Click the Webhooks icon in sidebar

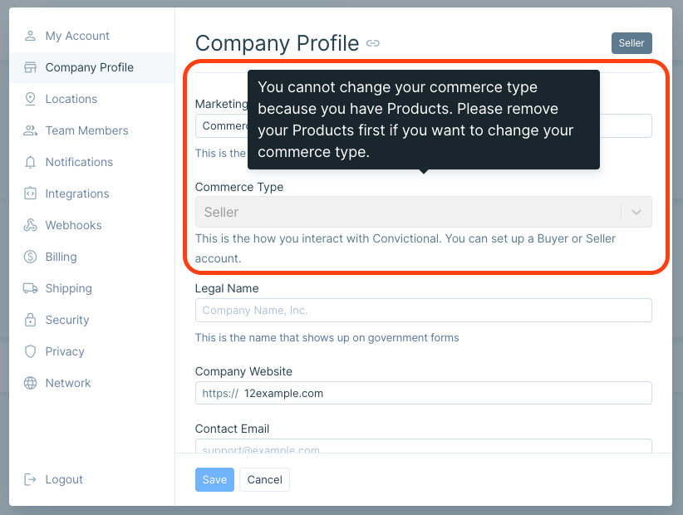pos(31,225)
